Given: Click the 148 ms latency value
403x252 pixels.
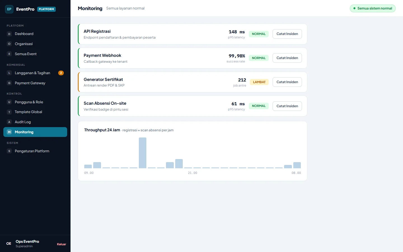Looking at the screenshot, I should [237, 32].
